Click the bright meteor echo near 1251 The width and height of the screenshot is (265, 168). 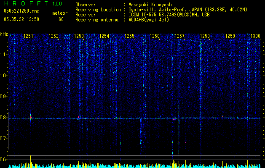(x=31, y=117)
